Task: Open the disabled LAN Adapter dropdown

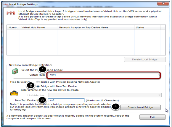Action: point(105,95)
